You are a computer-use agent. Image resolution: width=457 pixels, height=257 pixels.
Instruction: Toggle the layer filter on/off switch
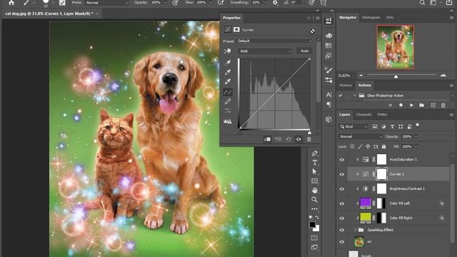[418, 126]
